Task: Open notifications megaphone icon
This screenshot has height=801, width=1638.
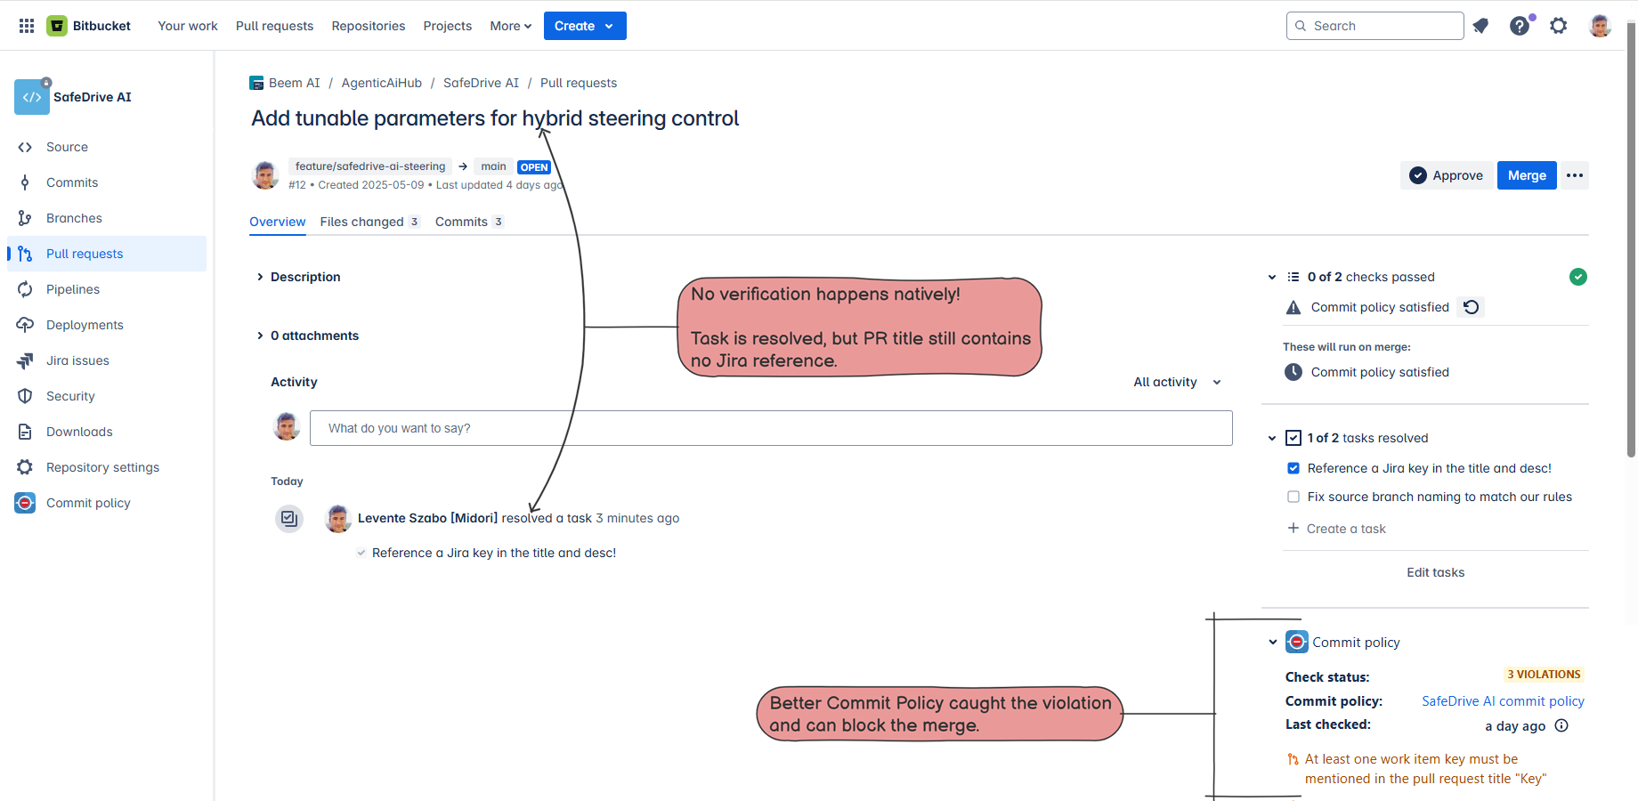Action: [1480, 26]
